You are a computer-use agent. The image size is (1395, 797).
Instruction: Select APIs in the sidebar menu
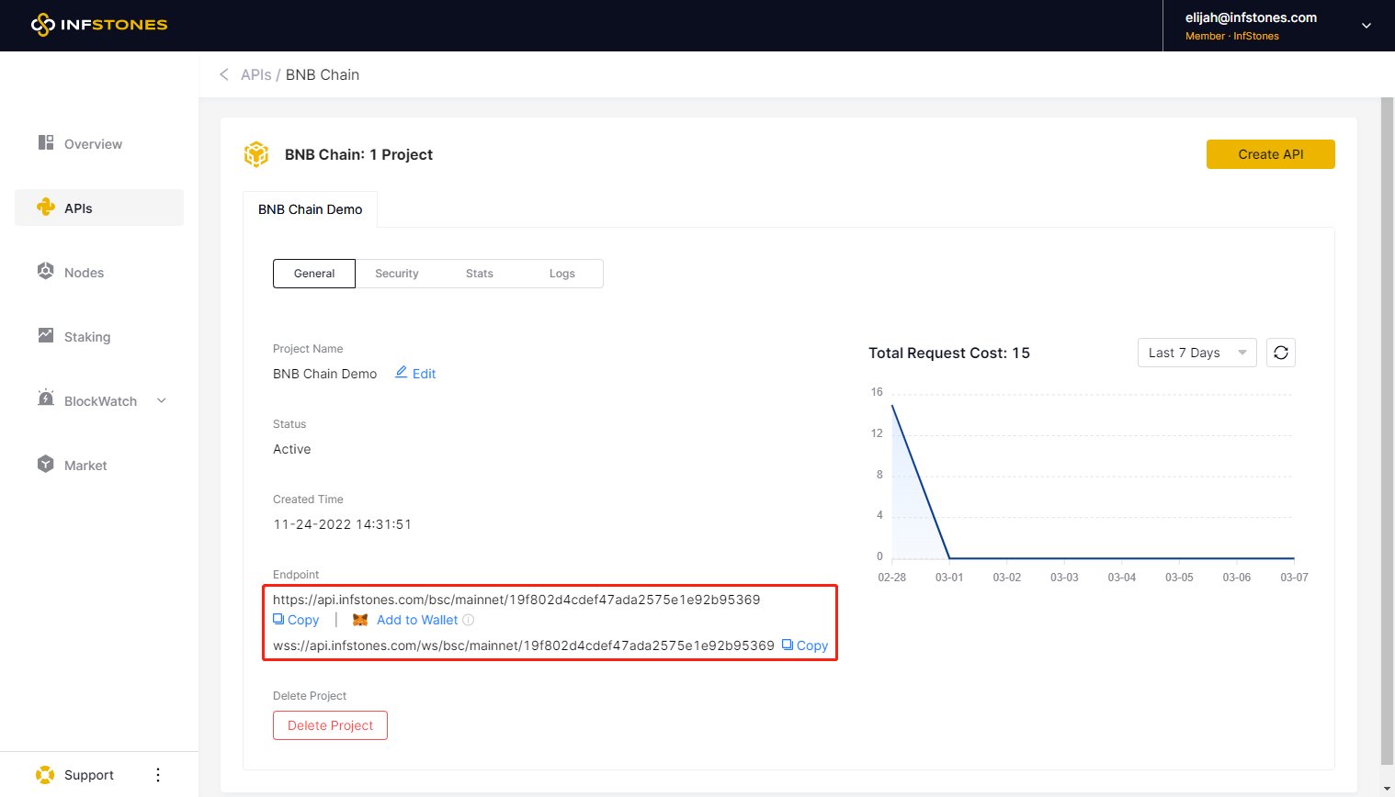click(x=99, y=208)
